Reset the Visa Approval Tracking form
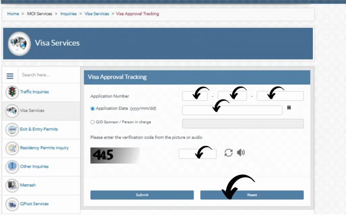 pyautogui.click(x=252, y=195)
